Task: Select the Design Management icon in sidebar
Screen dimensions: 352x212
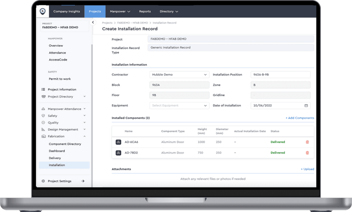Action: [44, 129]
